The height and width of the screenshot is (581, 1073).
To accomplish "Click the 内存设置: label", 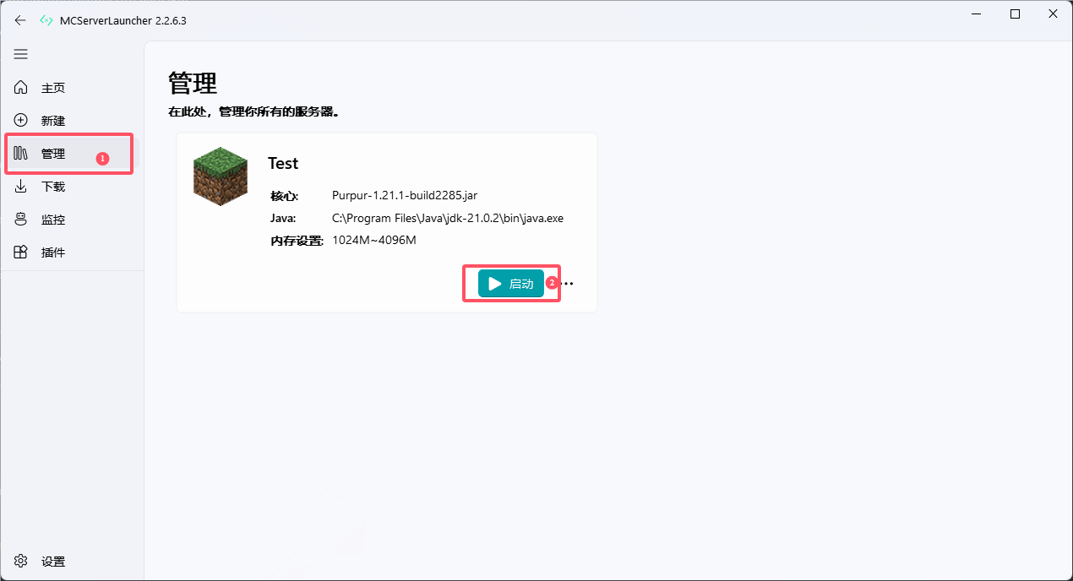I will click(297, 241).
